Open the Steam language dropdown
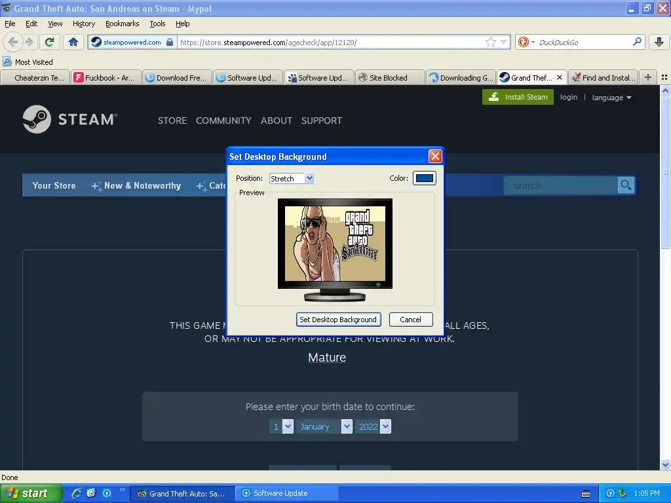The image size is (671, 503). (611, 98)
